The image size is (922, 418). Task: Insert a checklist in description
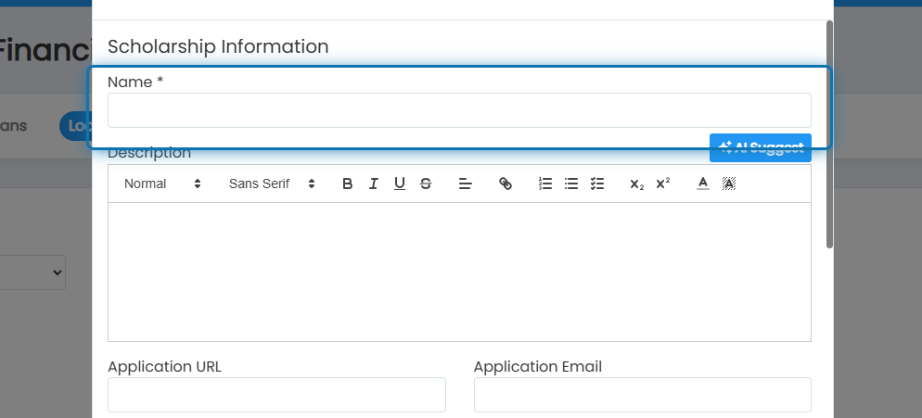pyautogui.click(x=596, y=184)
